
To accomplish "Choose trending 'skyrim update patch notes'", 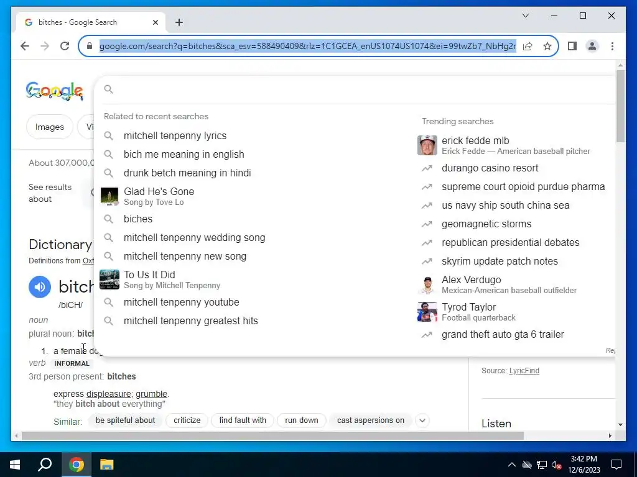I will tap(500, 261).
